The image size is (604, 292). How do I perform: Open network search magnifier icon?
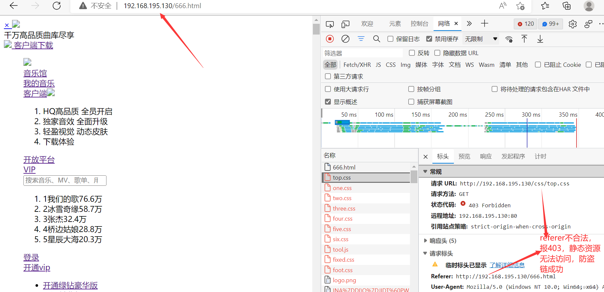(x=377, y=39)
